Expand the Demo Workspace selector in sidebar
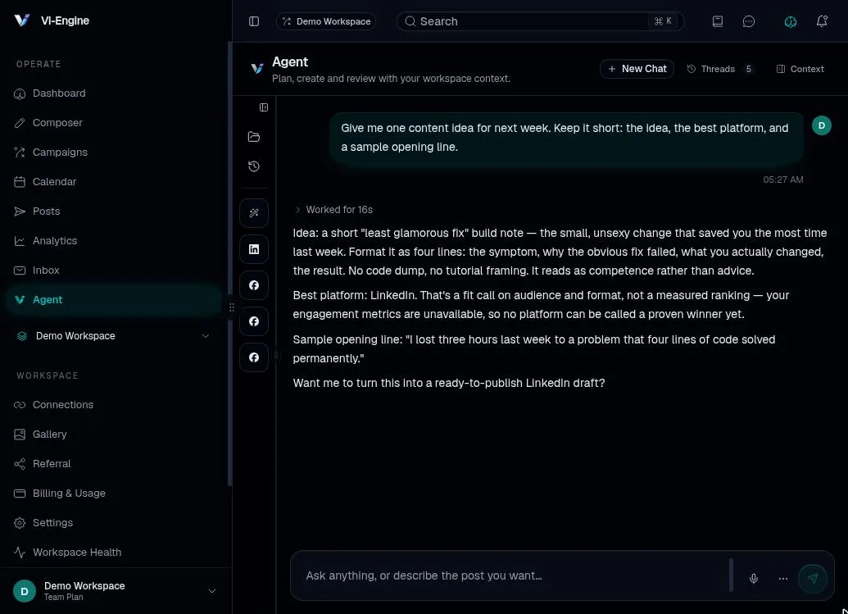Image resolution: width=848 pixels, height=614 pixels. (x=114, y=336)
